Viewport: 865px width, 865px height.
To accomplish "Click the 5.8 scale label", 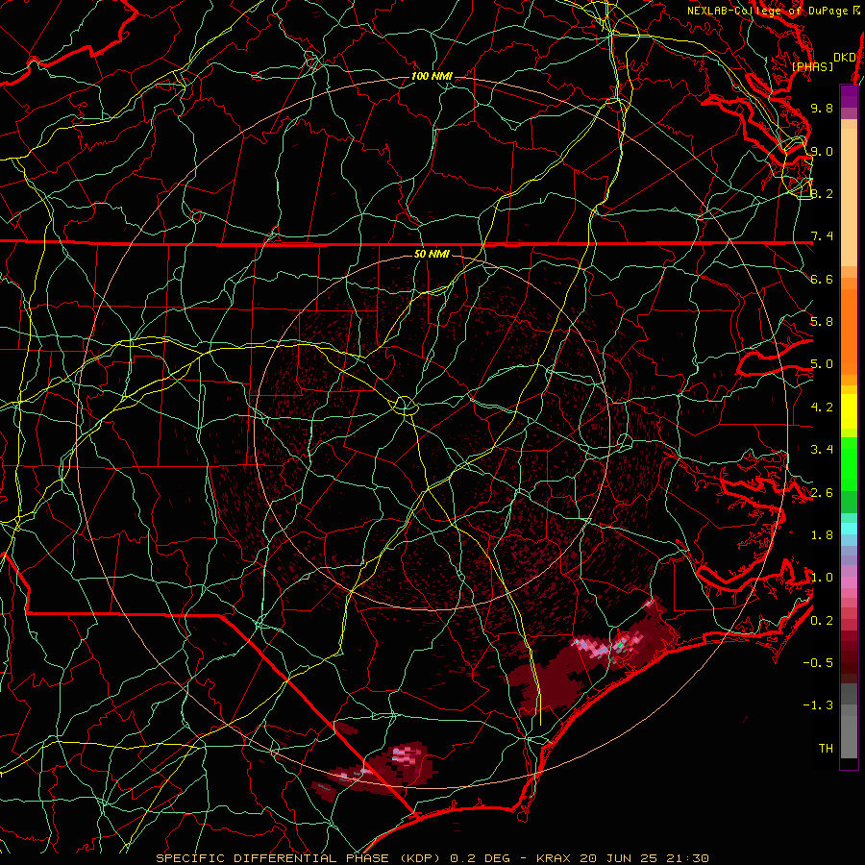I will tap(822, 322).
